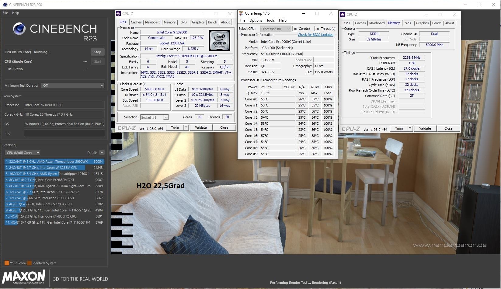Open the Core Temp Help menu
Viewport: 501px width, 289px height.
coord(283,20)
